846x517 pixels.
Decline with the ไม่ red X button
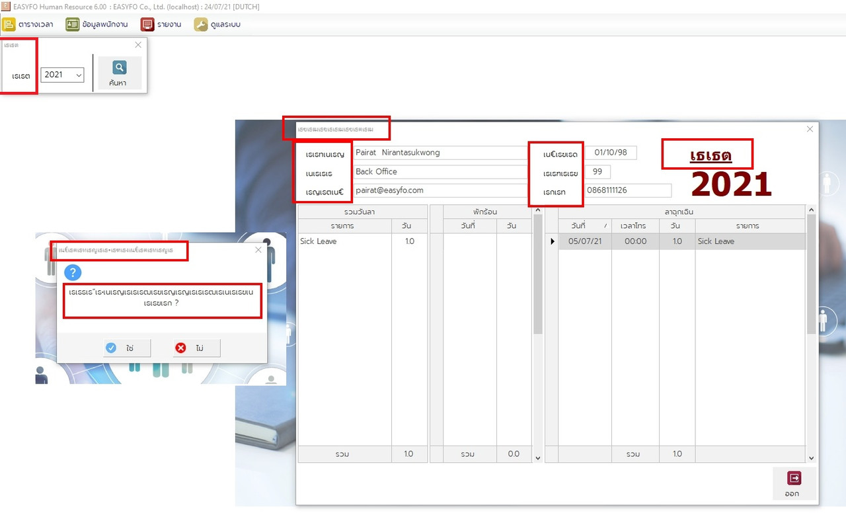[x=196, y=348]
